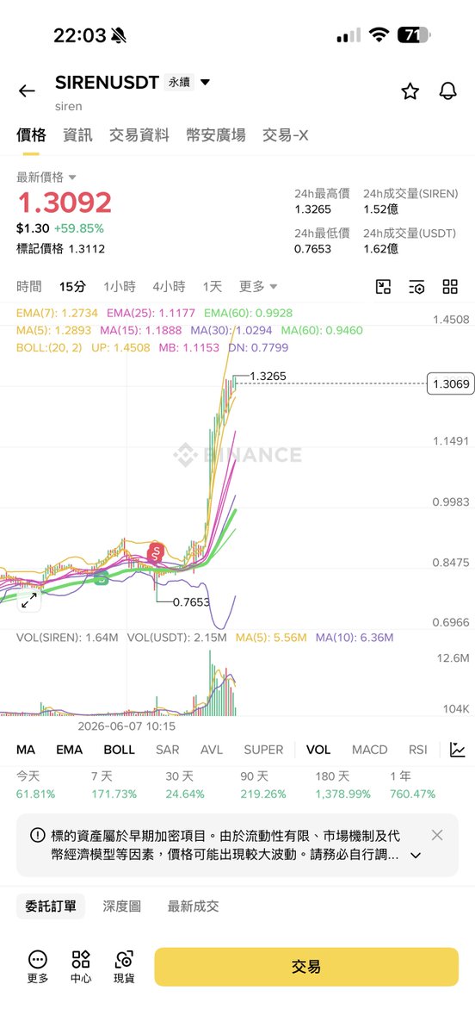
Task: Tap the 2026-06-07 10:15 time axis label
Action: [x=126, y=726]
